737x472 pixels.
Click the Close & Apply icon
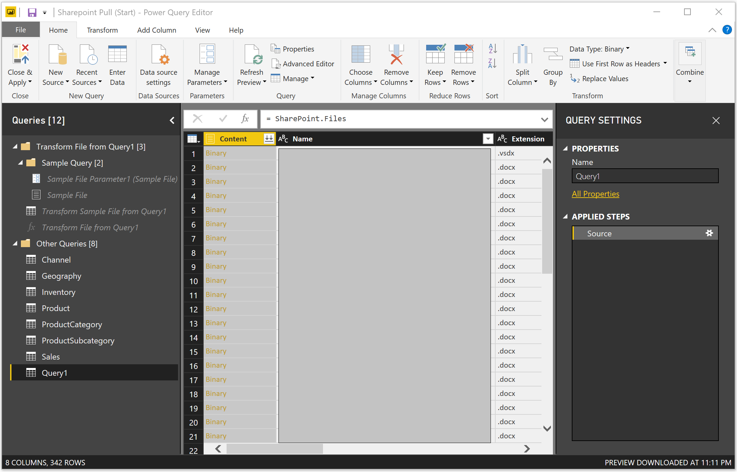[21, 54]
